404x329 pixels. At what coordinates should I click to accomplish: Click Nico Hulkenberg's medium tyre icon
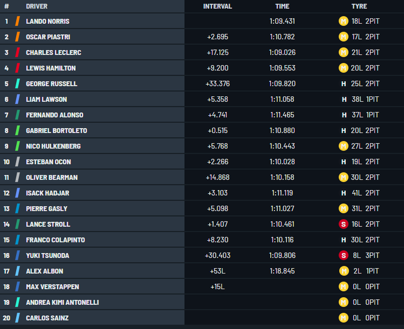click(343, 146)
